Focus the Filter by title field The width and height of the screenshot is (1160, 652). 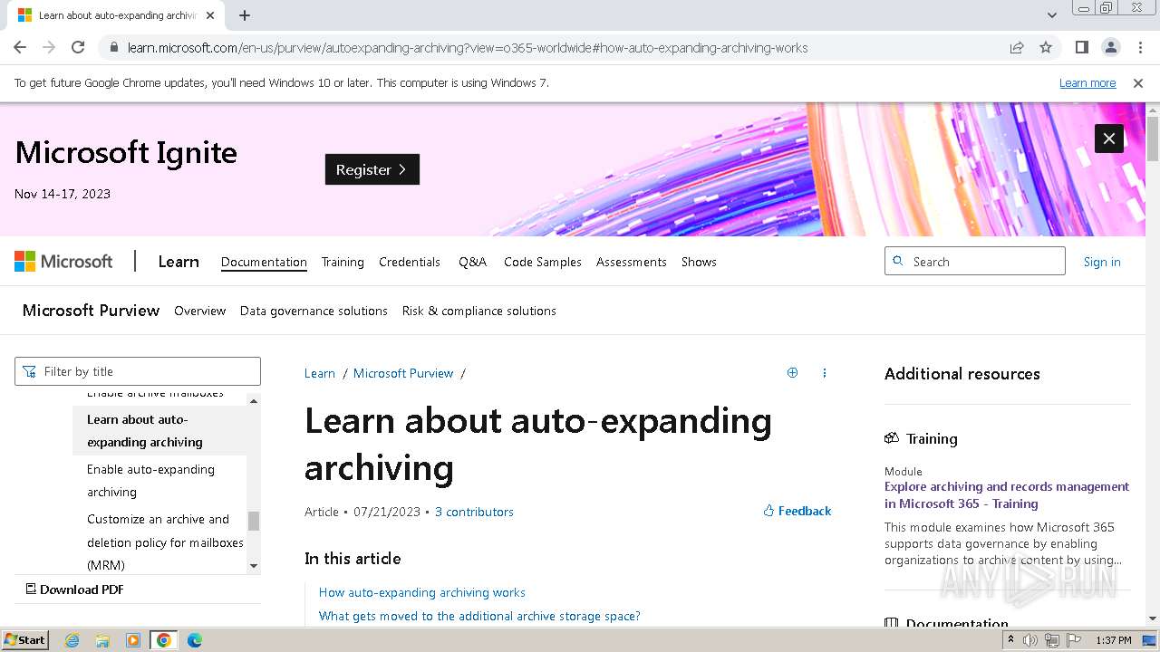click(x=138, y=371)
